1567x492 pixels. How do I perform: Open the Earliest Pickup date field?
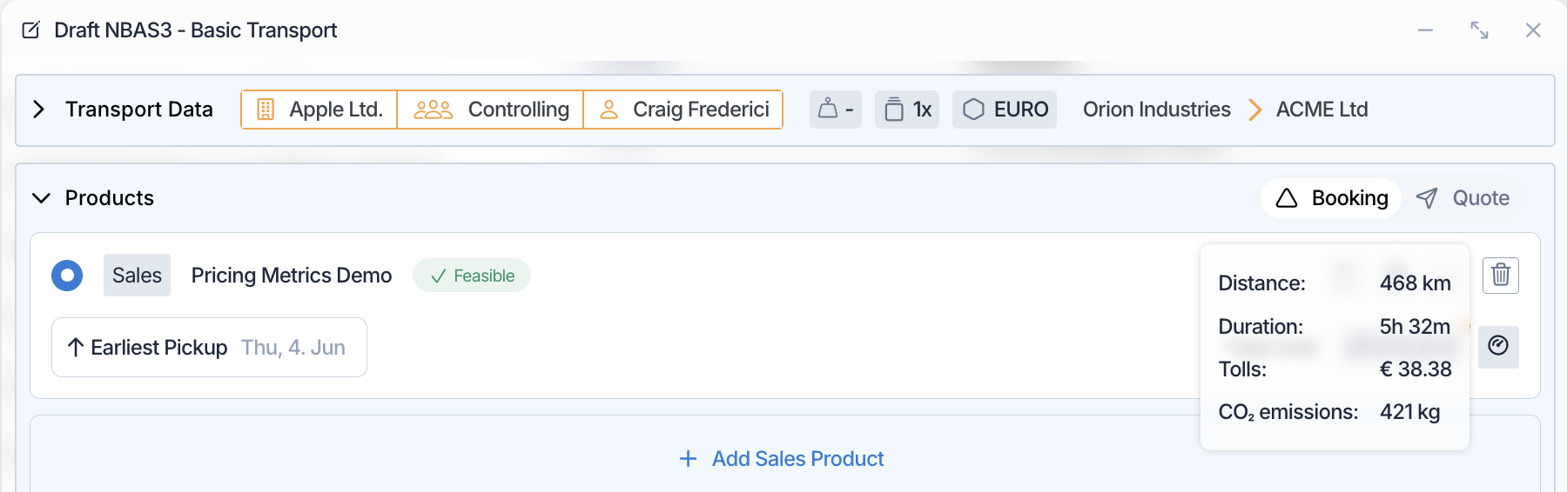coord(209,347)
